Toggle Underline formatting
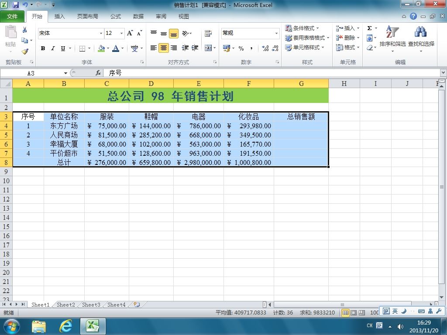This screenshot has height=335, width=447. coord(63,48)
